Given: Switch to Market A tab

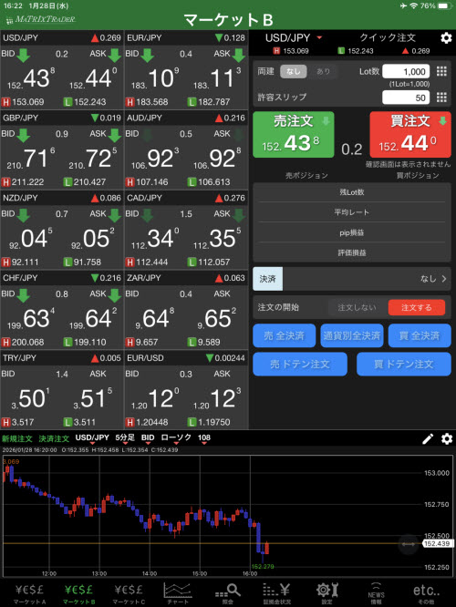Looking at the screenshot, I should point(29,594).
